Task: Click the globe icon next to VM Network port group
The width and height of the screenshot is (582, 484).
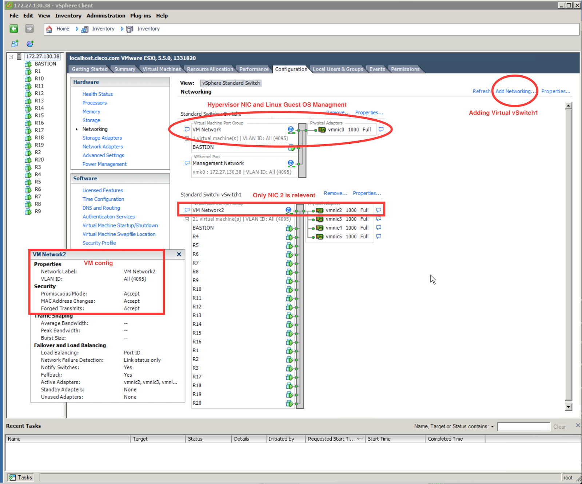Action: tap(290, 129)
